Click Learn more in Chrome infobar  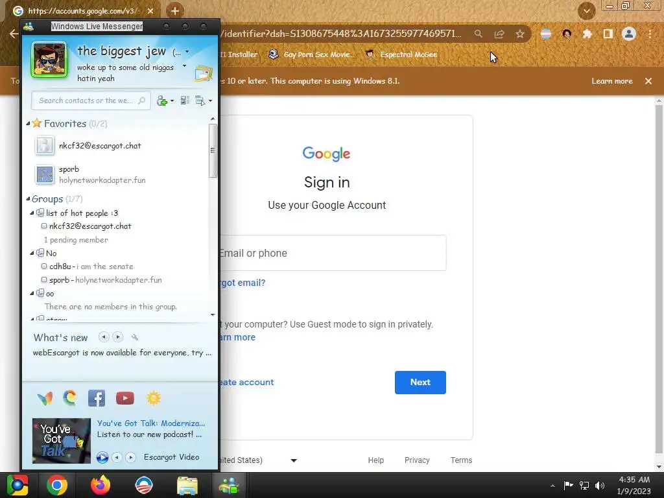(x=612, y=81)
